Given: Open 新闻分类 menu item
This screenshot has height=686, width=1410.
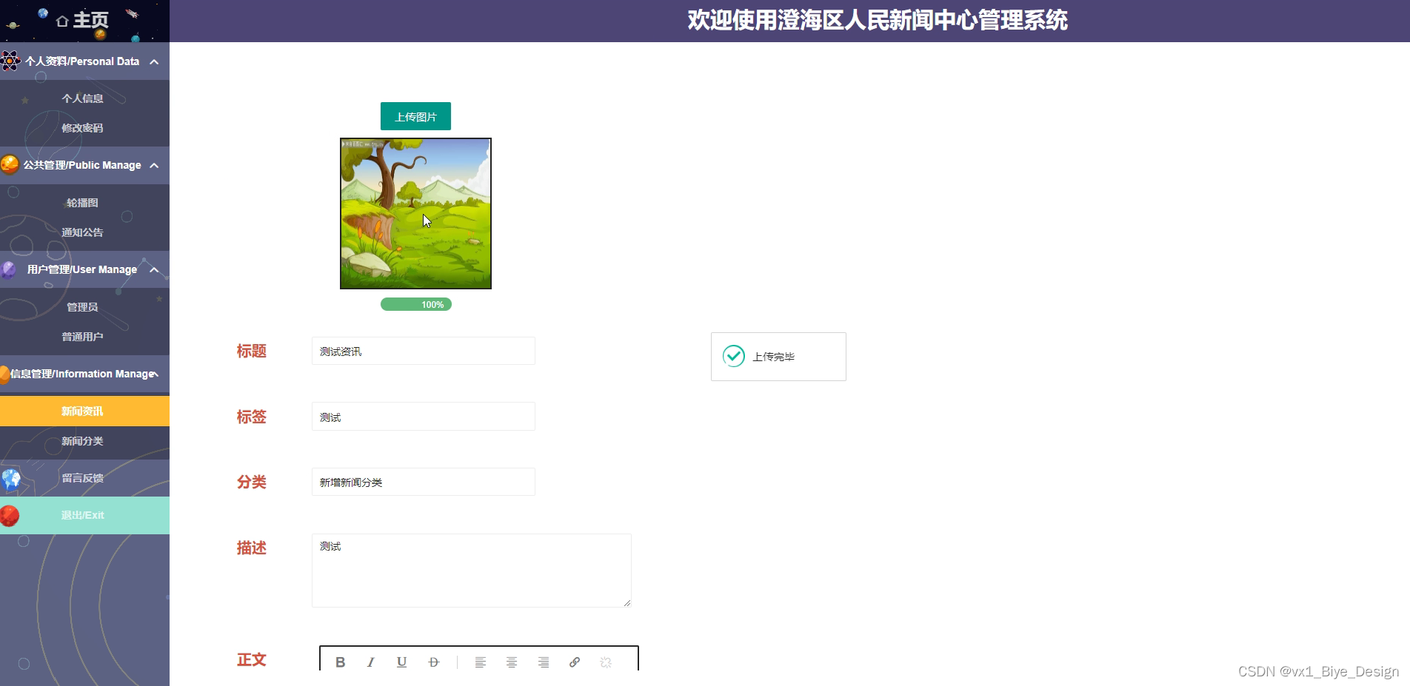Looking at the screenshot, I should [x=82, y=441].
